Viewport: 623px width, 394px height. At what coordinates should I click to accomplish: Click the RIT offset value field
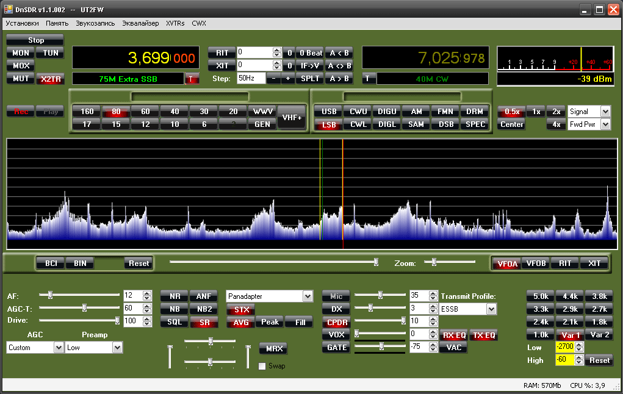point(254,53)
